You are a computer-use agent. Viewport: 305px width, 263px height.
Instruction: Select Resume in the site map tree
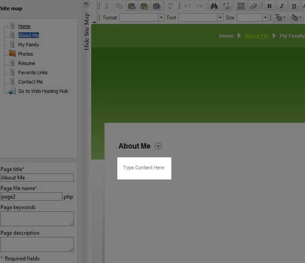click(27, 63)
